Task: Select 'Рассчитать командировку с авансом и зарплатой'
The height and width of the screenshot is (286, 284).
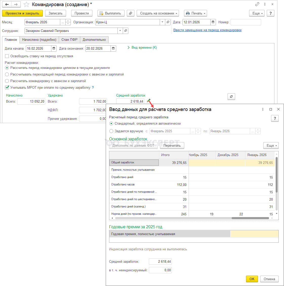Action: pos(7,81)
